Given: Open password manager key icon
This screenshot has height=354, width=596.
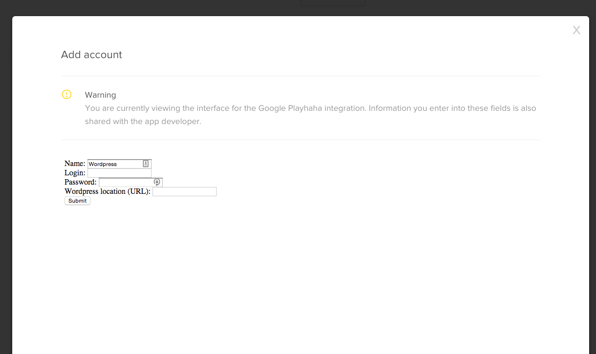Looking at the screenshot, I should click(x=157, y=182).
